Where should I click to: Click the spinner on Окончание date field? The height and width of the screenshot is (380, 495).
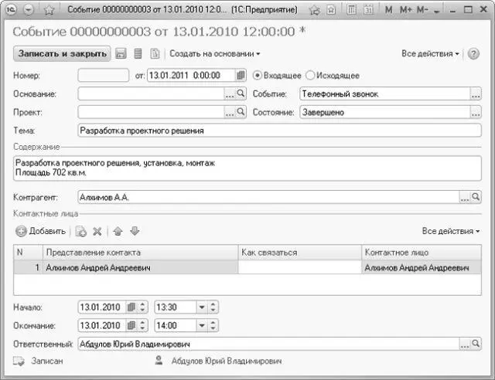142,325
